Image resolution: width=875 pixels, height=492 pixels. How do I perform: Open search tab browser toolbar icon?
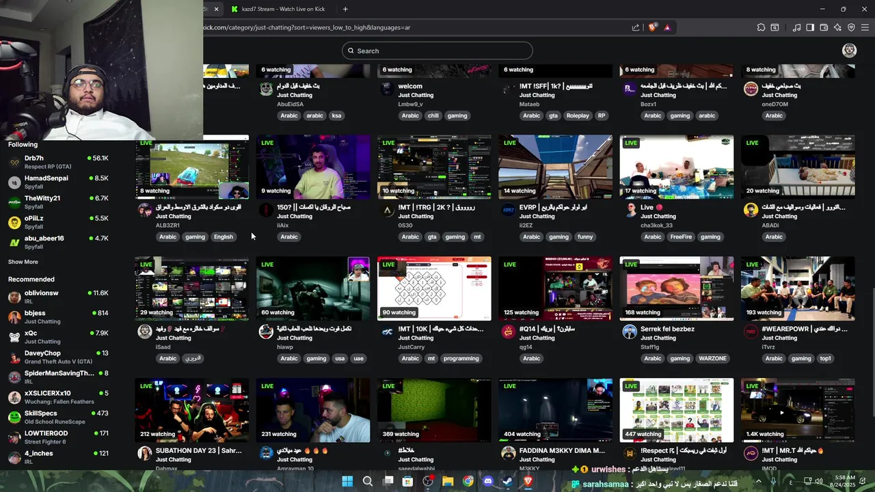tap(775, 27)
